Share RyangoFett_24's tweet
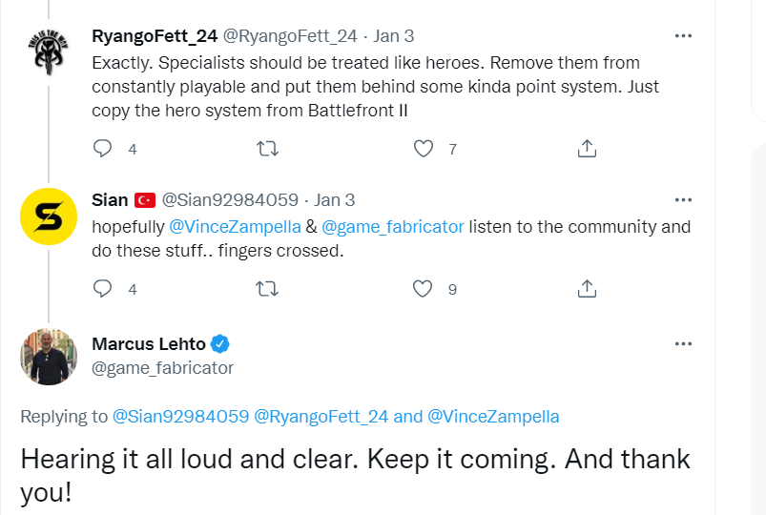The width and height of the screenshot is (766, 515). tap(588, 149)
